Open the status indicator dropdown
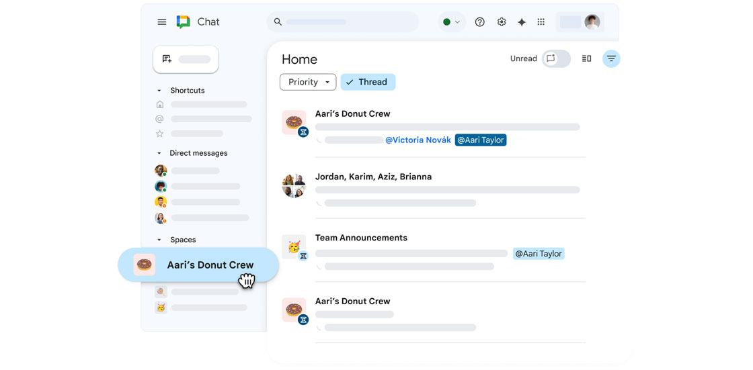Screen dimensions: 753x370 point(451,22)
